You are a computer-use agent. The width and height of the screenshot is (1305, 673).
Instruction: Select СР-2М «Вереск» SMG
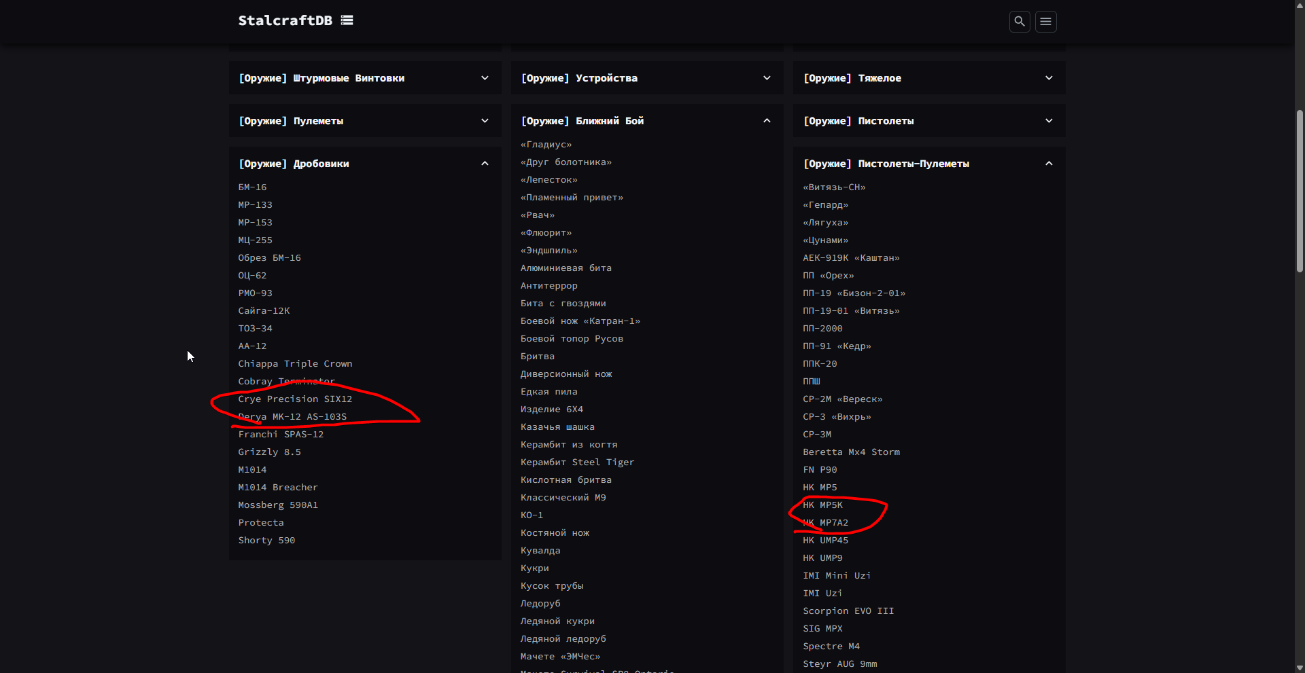tap(843, 399)
